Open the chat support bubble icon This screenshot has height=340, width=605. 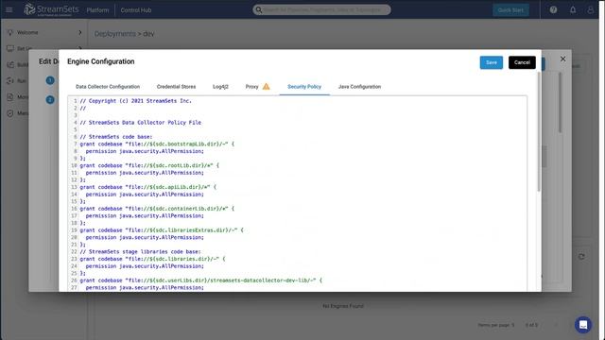click(x=583, y=325)
